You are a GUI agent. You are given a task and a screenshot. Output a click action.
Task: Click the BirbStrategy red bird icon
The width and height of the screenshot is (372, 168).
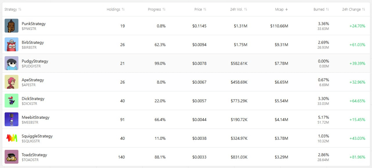(11, 45)
